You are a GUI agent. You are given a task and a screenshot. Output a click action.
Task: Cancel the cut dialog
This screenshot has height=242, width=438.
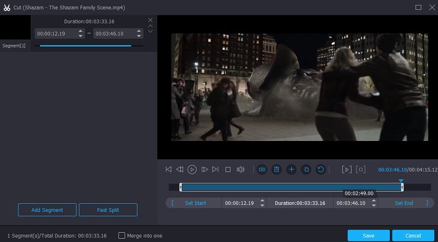413,236
